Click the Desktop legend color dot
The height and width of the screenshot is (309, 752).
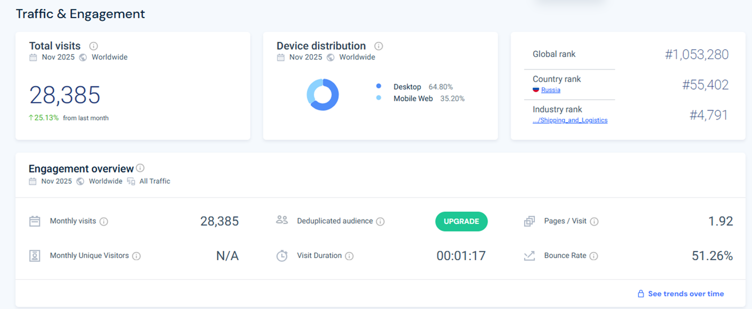[x=378, y=87]
